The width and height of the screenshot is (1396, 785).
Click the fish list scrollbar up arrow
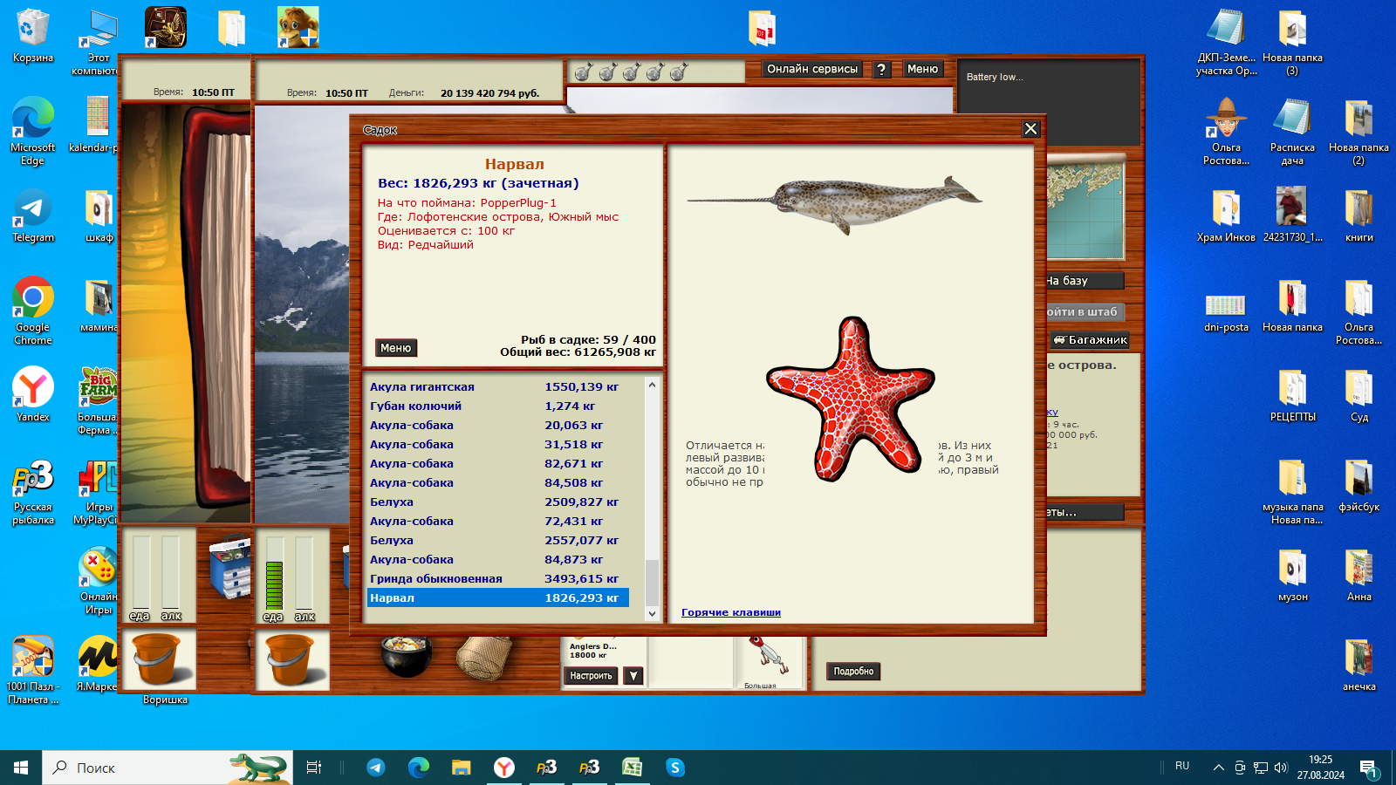tap(652, 385)
